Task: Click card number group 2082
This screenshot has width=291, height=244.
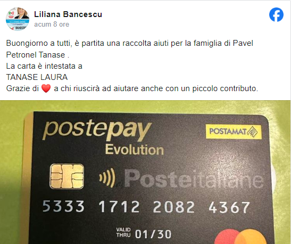Action: pyautogui.click(x=174, y=207)
